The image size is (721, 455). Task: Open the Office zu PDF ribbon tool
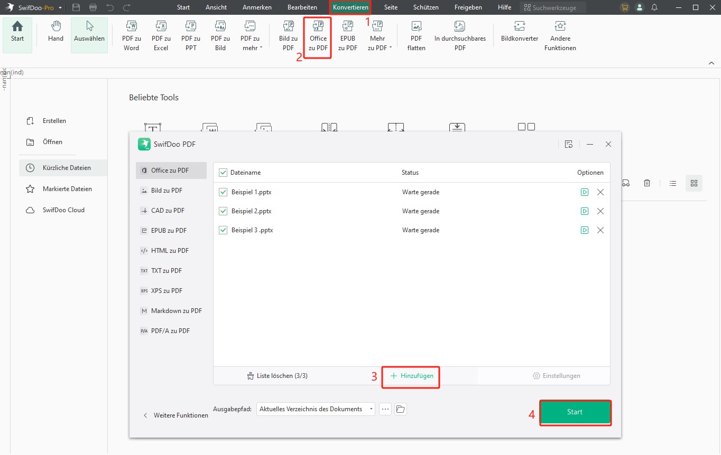click(x=318, y=36)
